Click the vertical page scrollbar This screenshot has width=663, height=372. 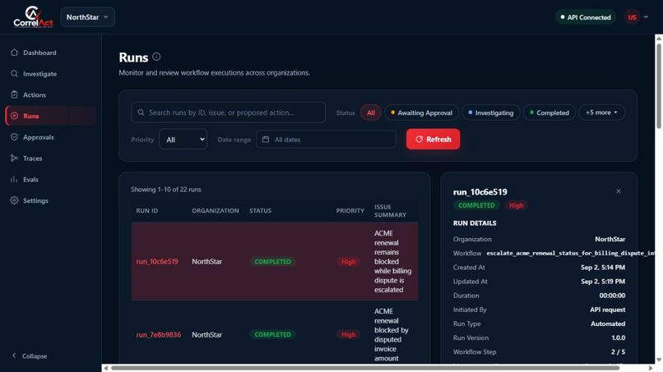point(659,85)
